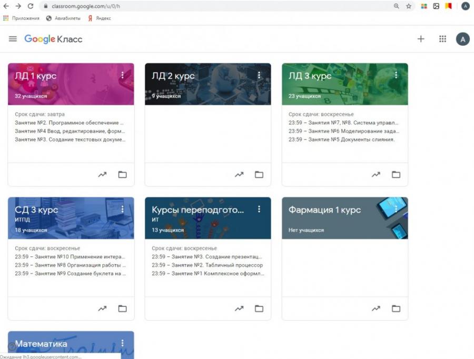The width and height of the screenshot is (474, 359).
Task: Open the Фармация 1 курс class
Action: tap(324, 210)
